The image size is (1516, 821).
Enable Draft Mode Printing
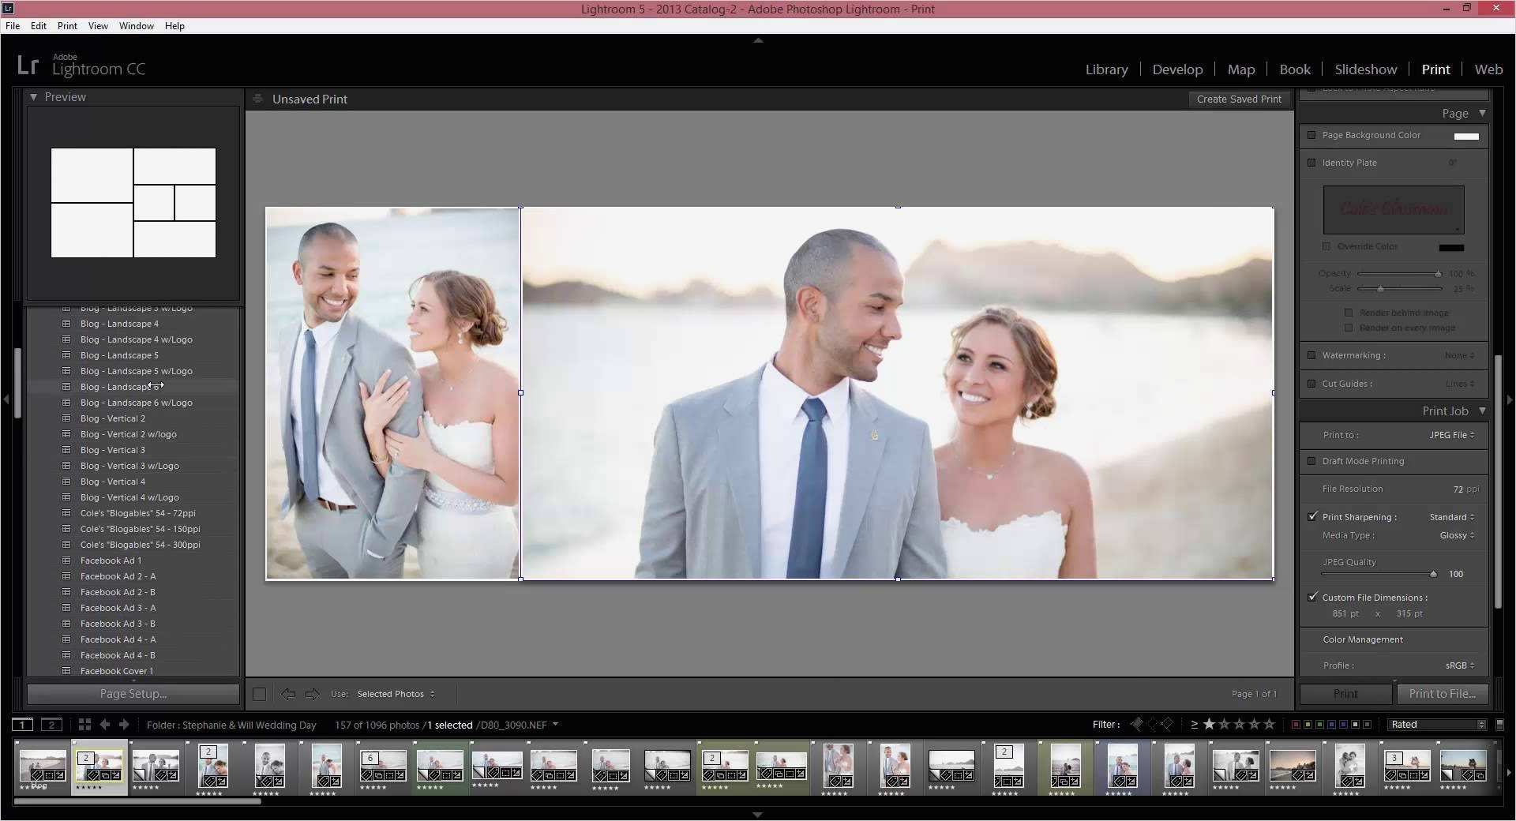pyautogui.click(x=1311, y=461)
